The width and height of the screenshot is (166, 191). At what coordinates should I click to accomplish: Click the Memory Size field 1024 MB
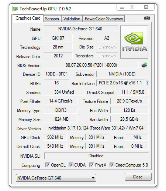pyautogui.click(x=61, y=119)
